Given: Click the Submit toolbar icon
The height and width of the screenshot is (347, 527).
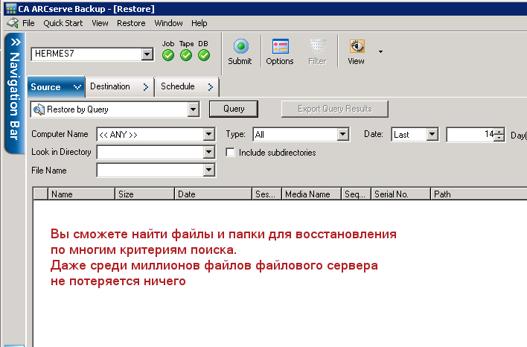Looking at the screenshot, I should click(x=240, y=46).
